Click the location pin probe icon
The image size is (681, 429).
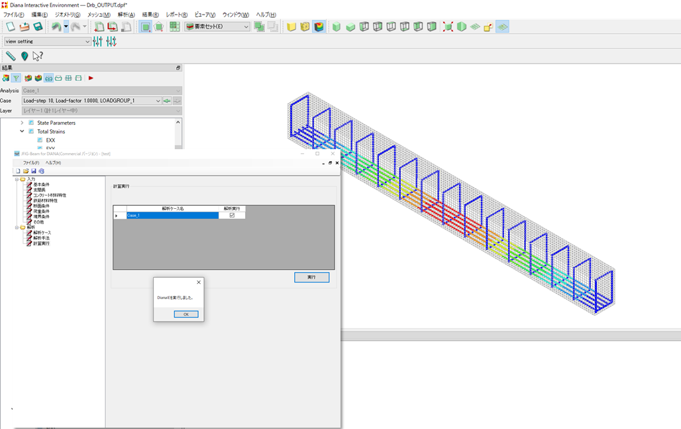[25, 56]
